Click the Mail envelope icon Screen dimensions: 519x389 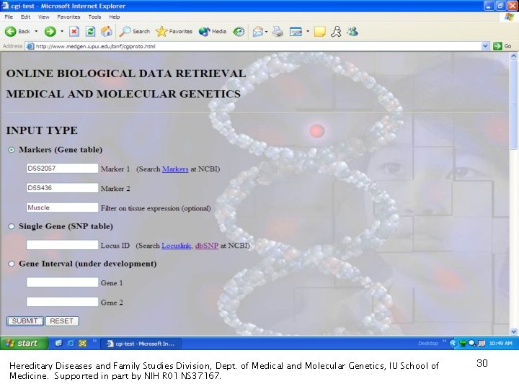257,32
